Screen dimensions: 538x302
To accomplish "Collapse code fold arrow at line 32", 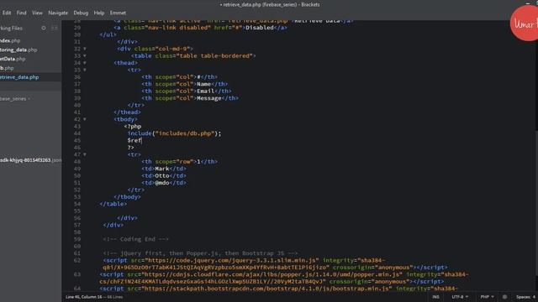I will pyautogui.click(x=85, y=49).
